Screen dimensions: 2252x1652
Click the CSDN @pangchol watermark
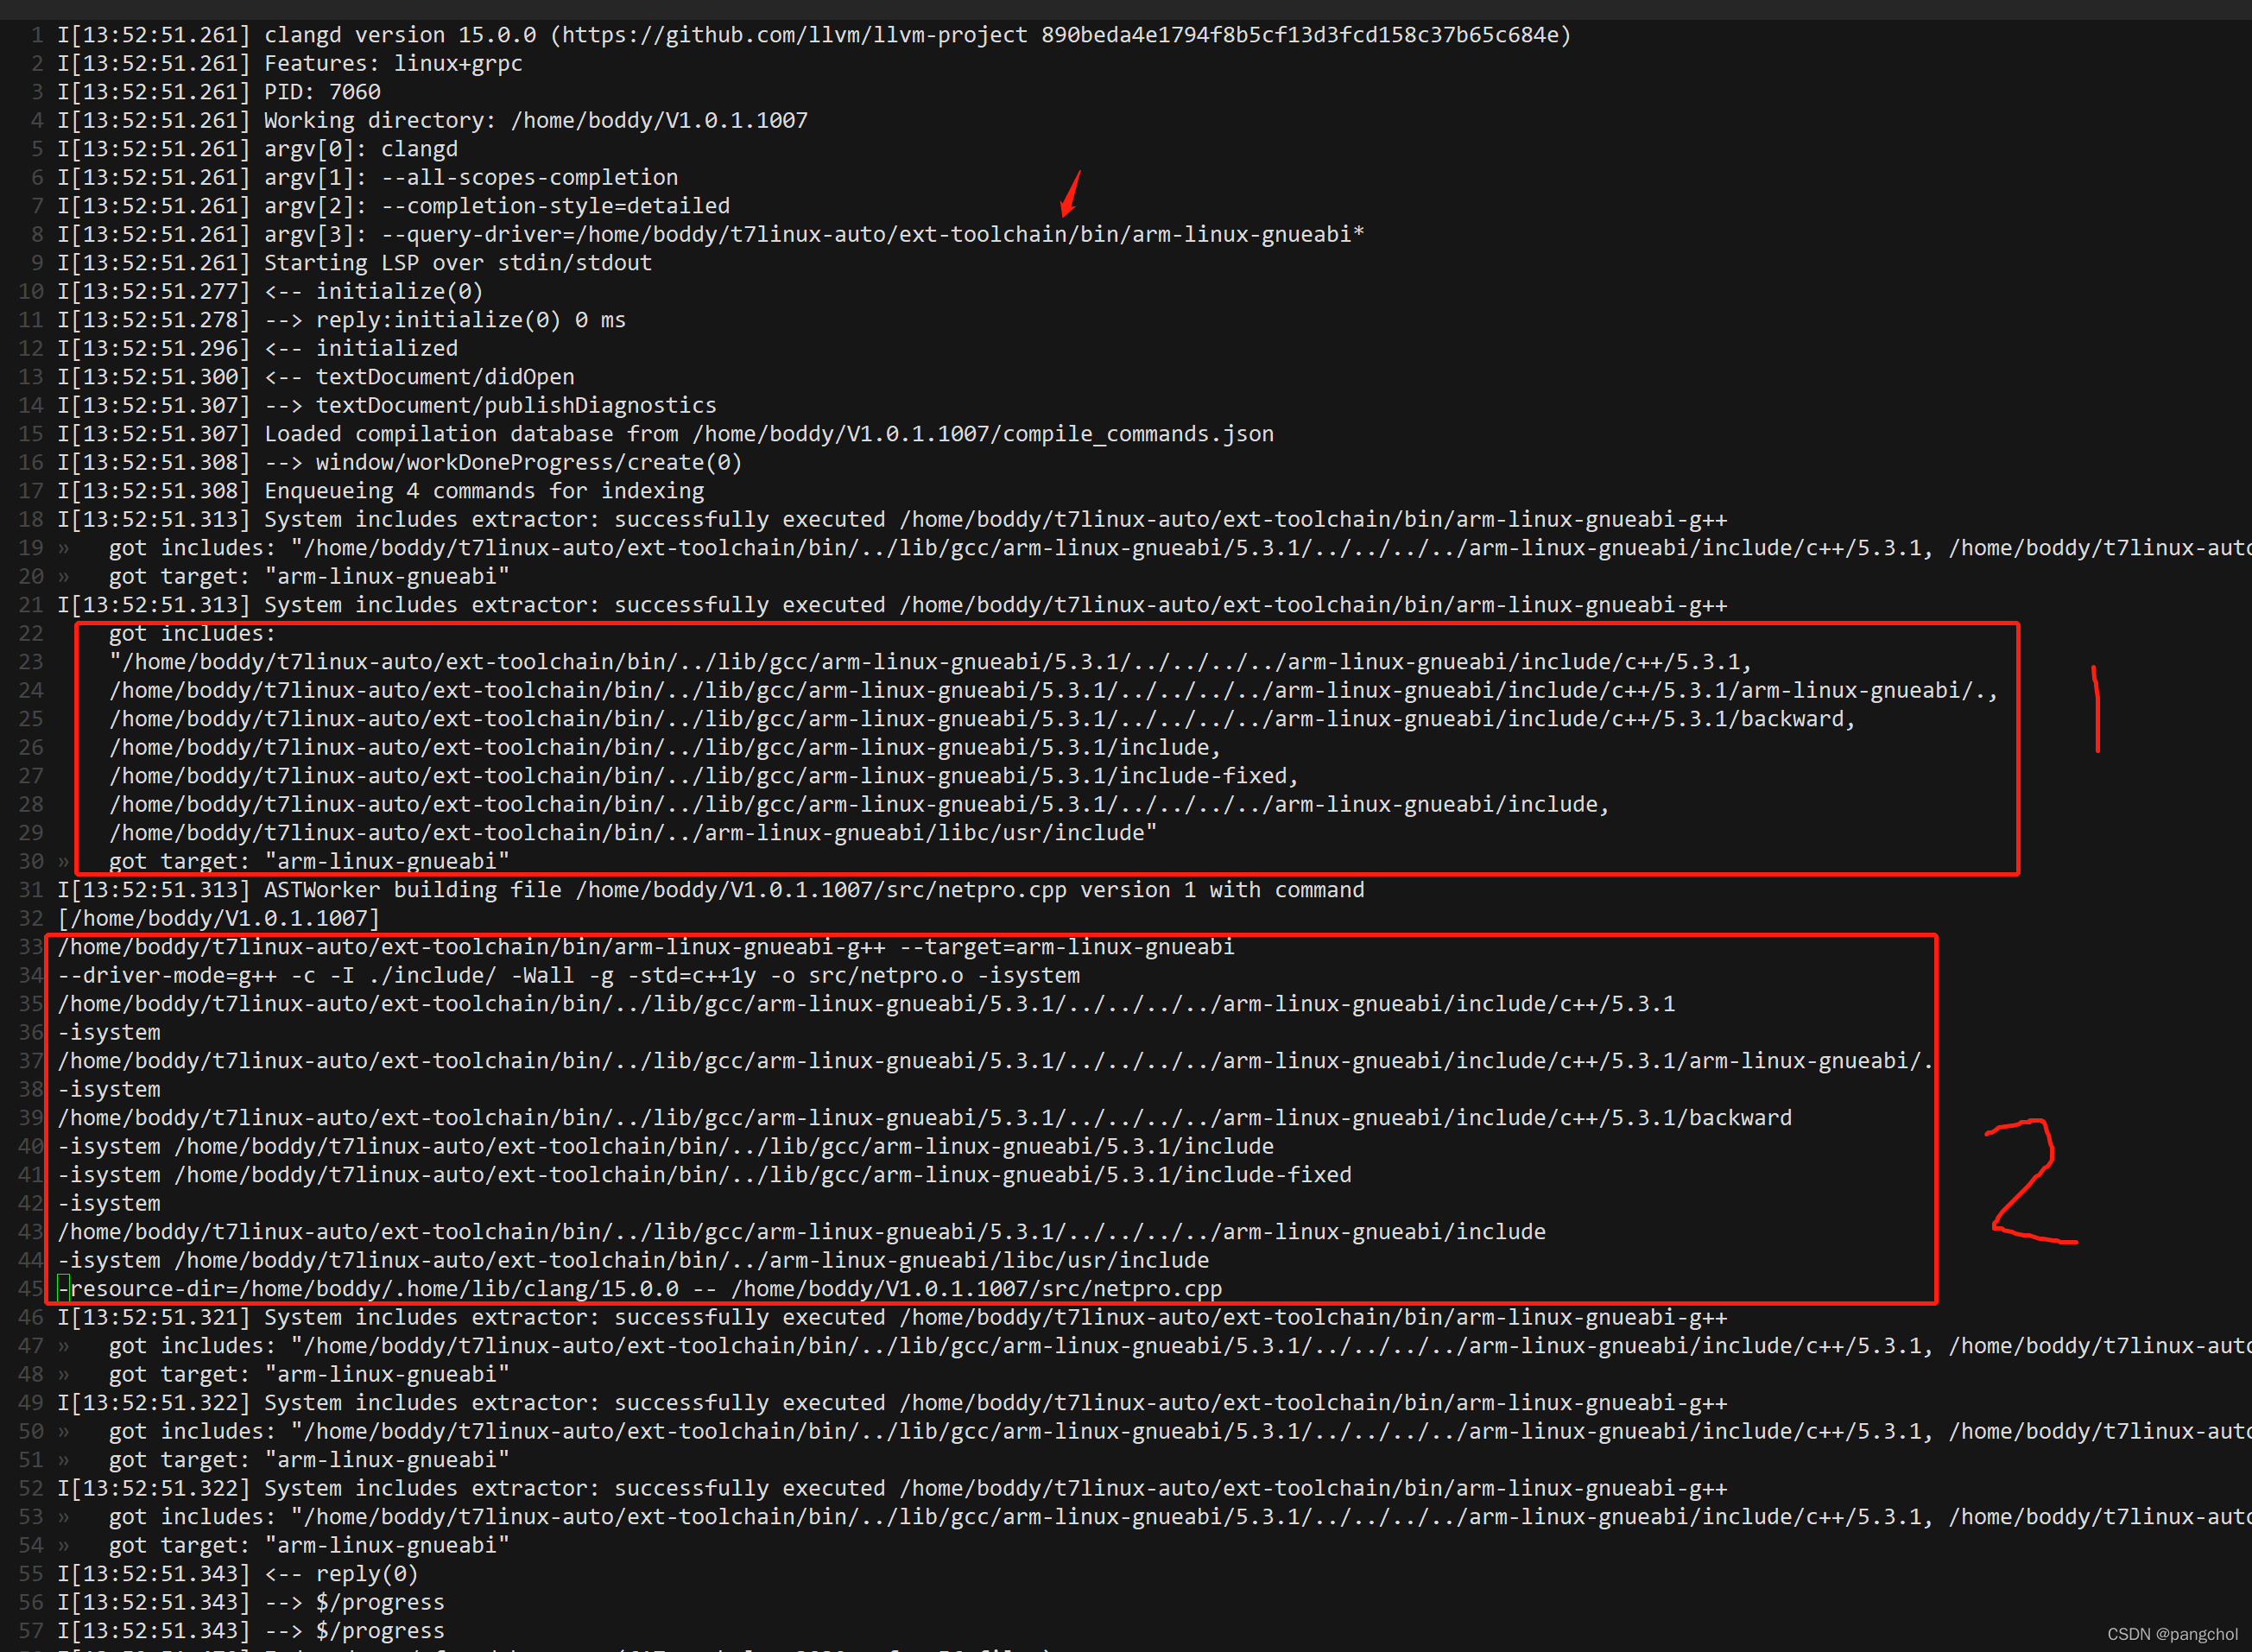(x=2172, y=1634)
